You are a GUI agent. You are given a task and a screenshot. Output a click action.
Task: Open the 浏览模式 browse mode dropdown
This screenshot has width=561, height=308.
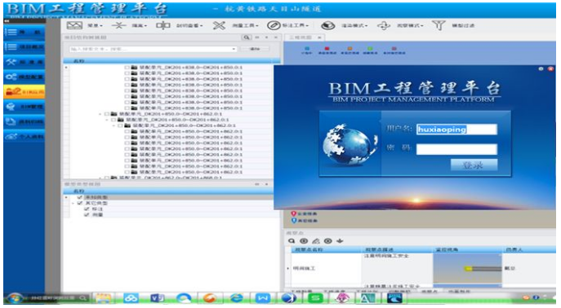click(400, 25)
